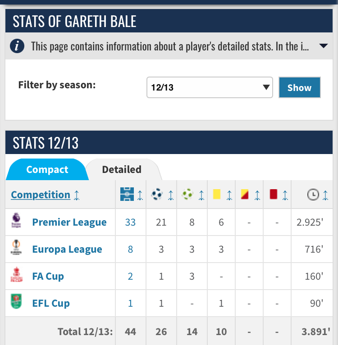Sort the table by Competition arrow
Viewport: 338px width, 345px height.
click(77, 195)
